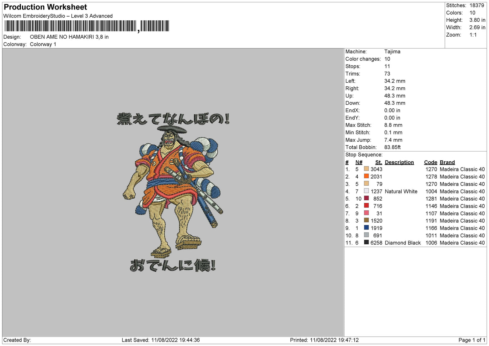Click the Diamond Black color swatch

tap(366, 243)
